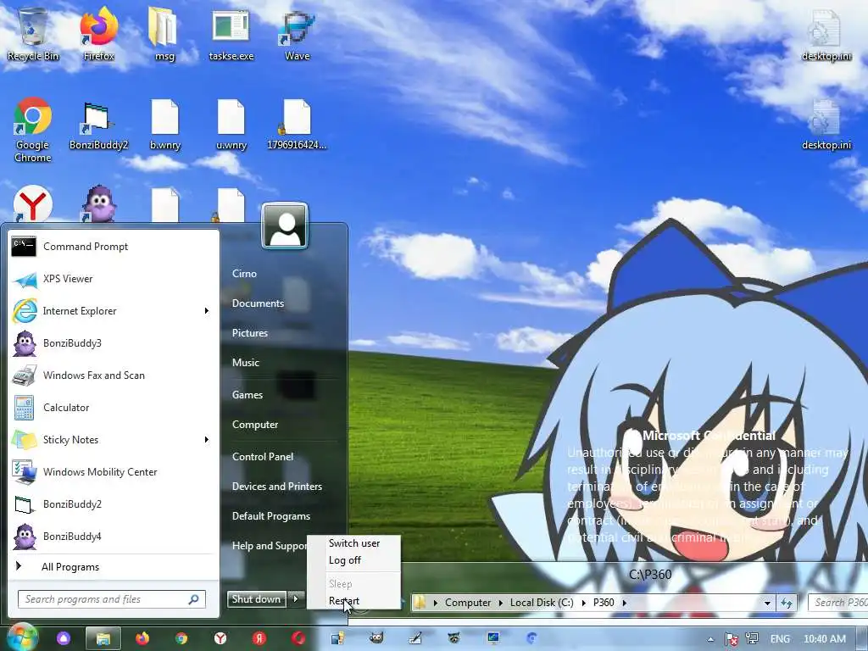Launch BonziBuddy3 from Start menu
This screenshot has width=868, height=651.
(x=114, y=343)
